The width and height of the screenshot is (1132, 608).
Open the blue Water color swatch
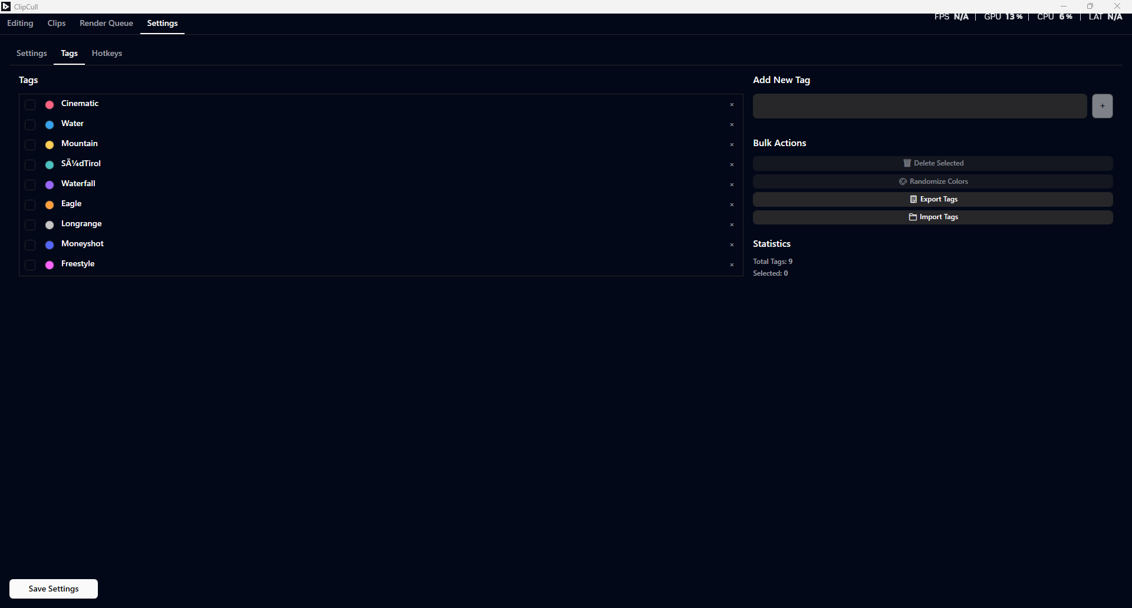[x=50, y=125]
